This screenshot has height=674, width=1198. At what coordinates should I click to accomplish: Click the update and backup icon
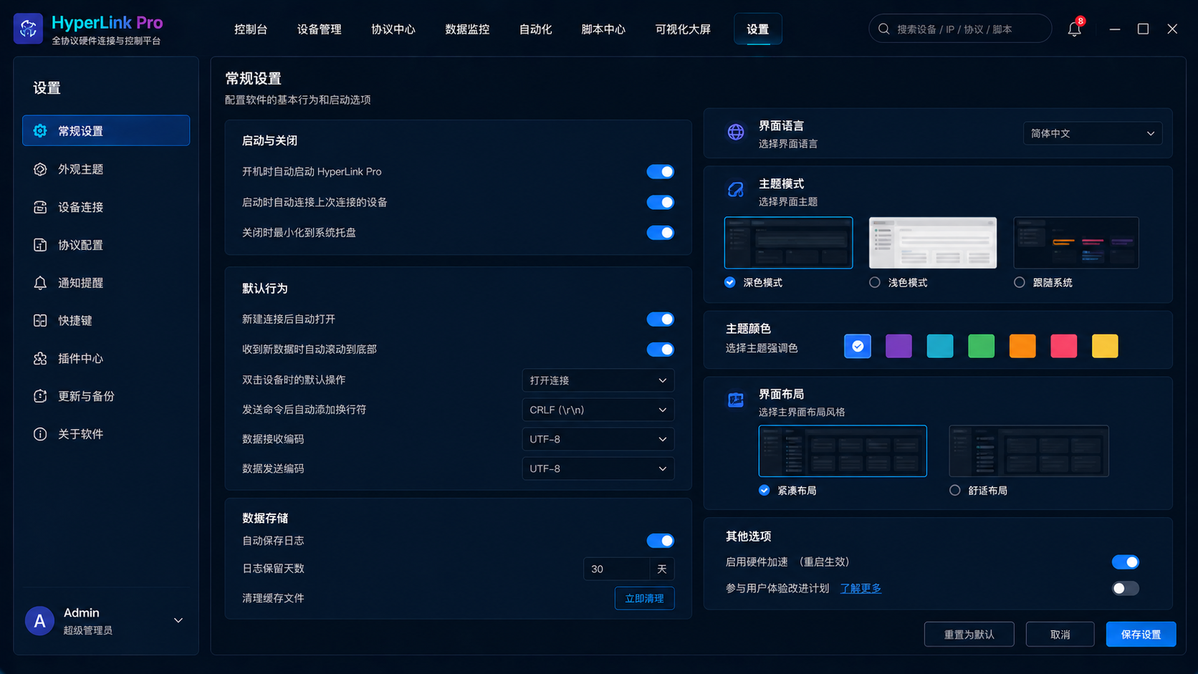[x=40, y=396]
